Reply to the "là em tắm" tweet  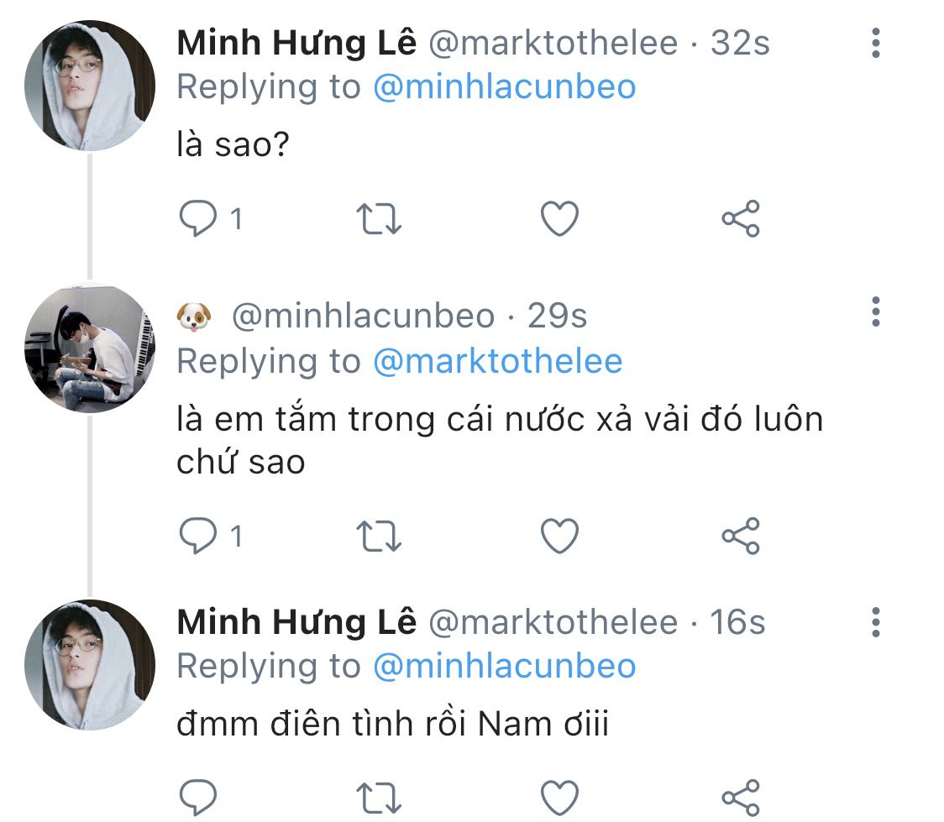tap(198, 536)
